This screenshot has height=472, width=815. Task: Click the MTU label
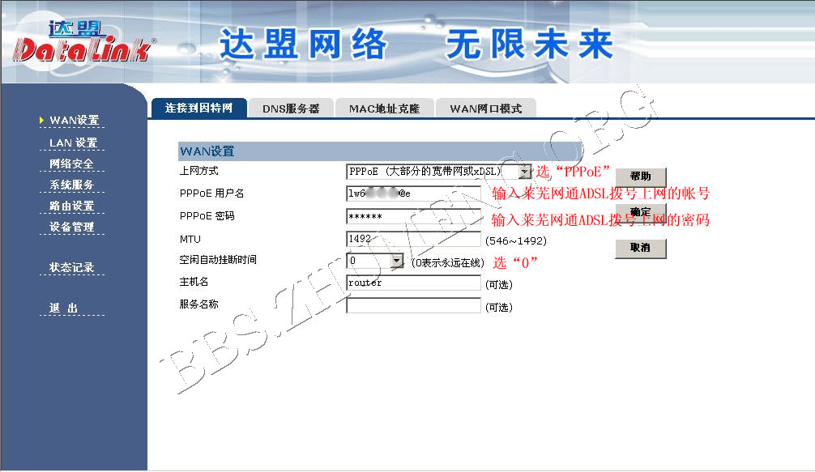pos(190,239)
